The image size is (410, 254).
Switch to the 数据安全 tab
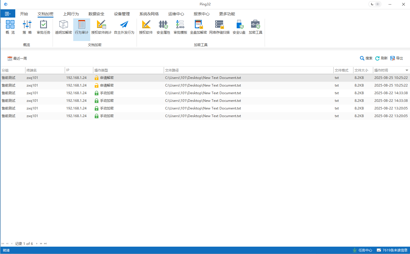(96, 14)
